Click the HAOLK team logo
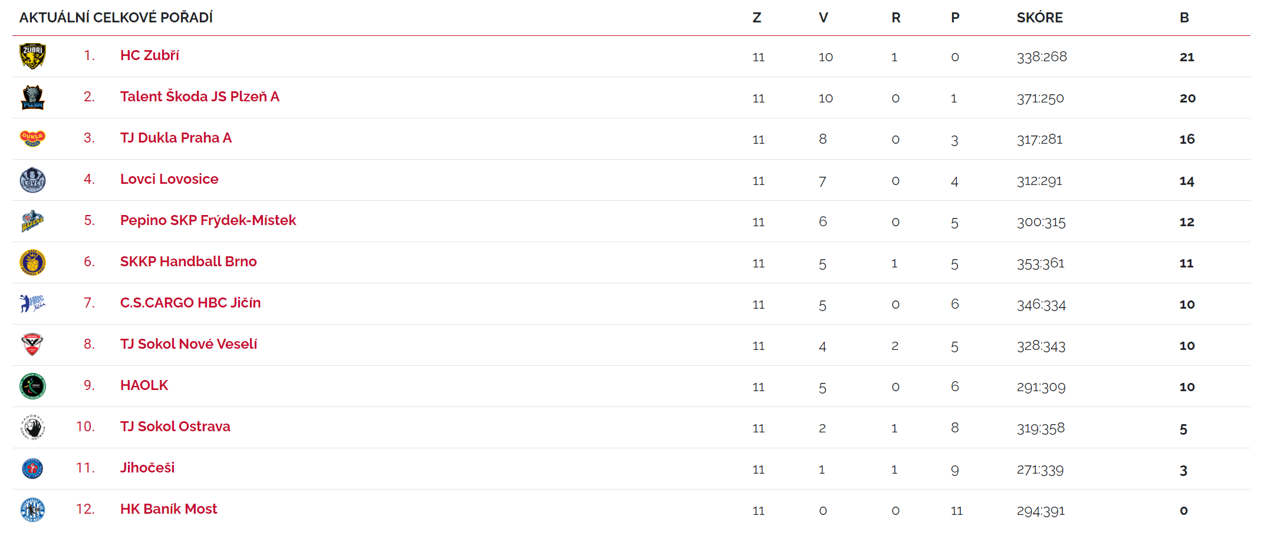This screenshot has width=1274, height=552. click(32, 386)
